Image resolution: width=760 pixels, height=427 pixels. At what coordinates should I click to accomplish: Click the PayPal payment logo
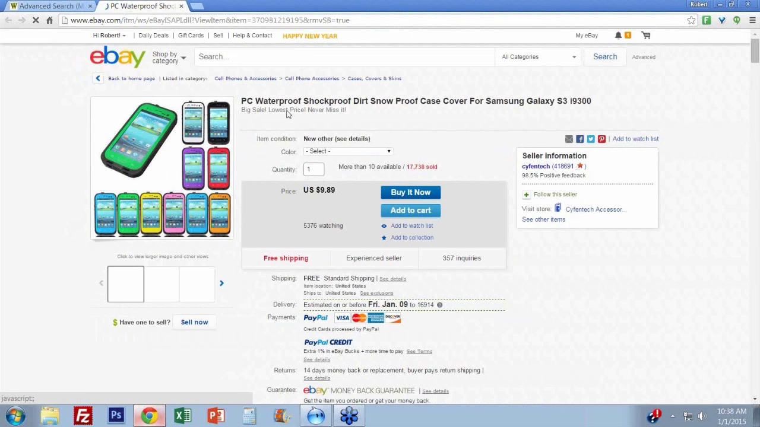click(x=315, y=318)
